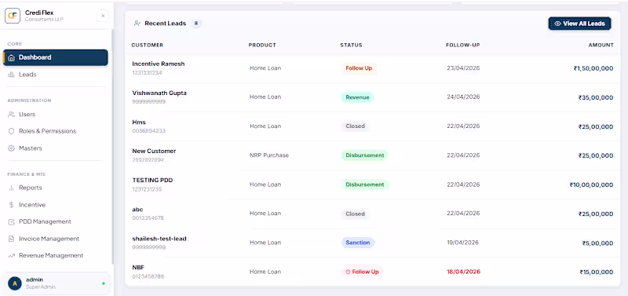Click the amount ₹35,00,000

tap(596, 97)
